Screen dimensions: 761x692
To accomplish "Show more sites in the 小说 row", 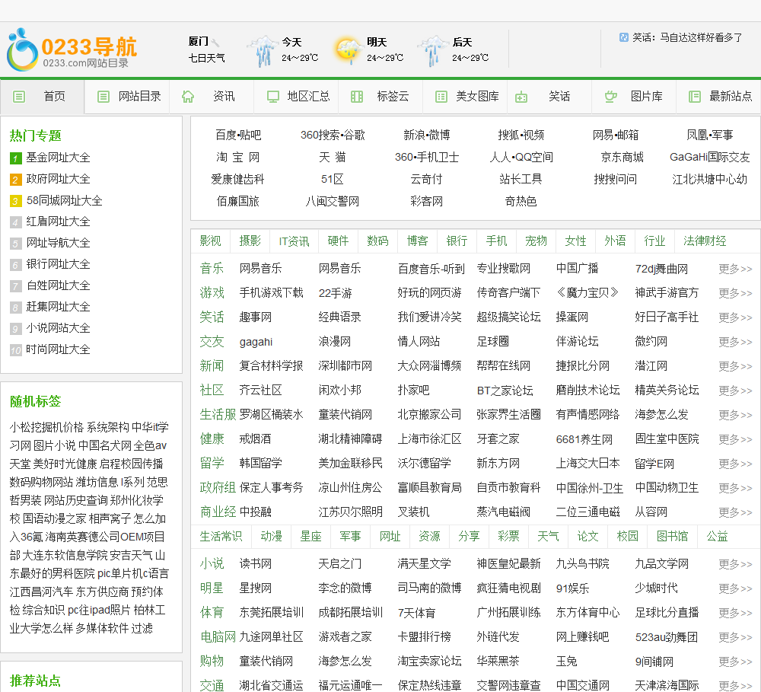I will pos(734,564).
